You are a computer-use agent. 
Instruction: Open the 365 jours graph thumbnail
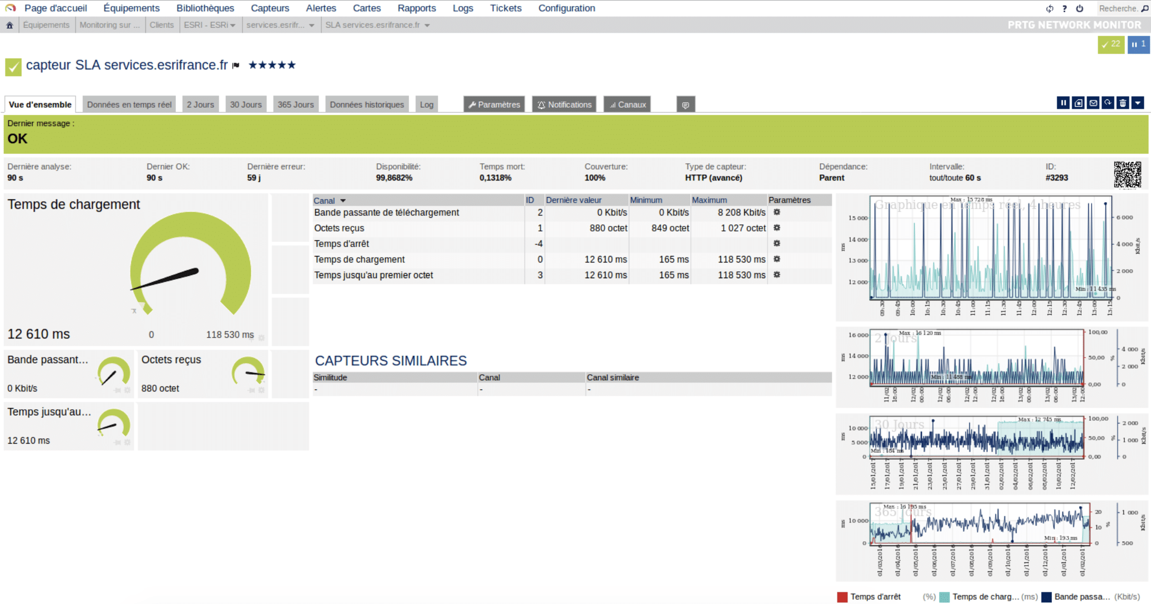point(992,541)
